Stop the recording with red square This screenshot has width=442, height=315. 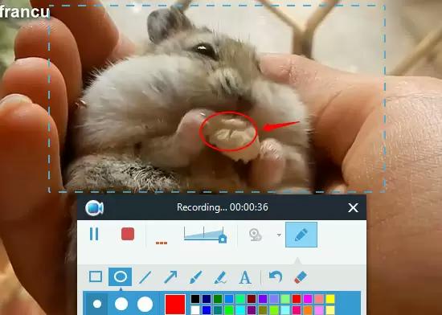pos(128,234)
